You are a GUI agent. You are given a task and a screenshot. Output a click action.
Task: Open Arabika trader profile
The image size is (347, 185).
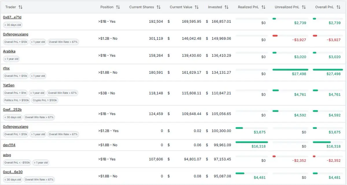(x=9, y=51)
